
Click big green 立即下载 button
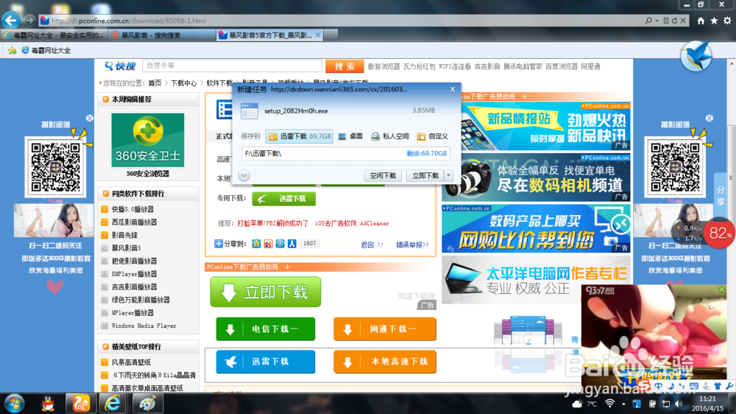coord(266,292)
